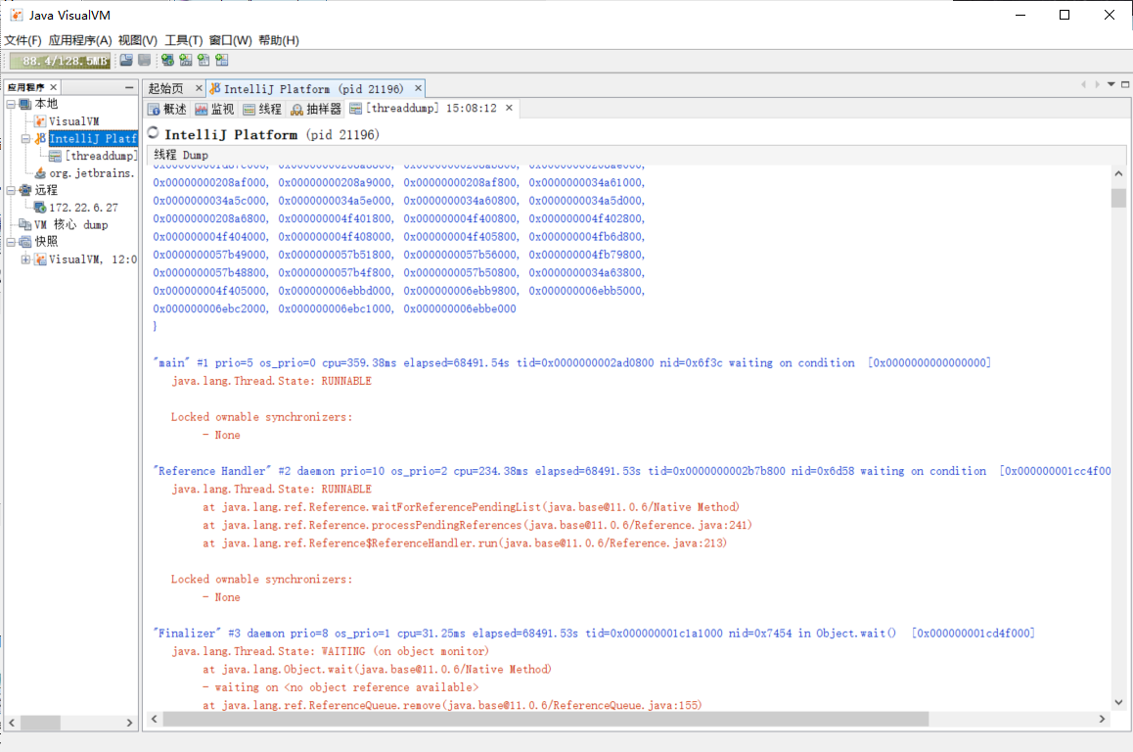
Task: Close the [threaddump] 15:08:12 subtab
Action: [x=509, y=108]
